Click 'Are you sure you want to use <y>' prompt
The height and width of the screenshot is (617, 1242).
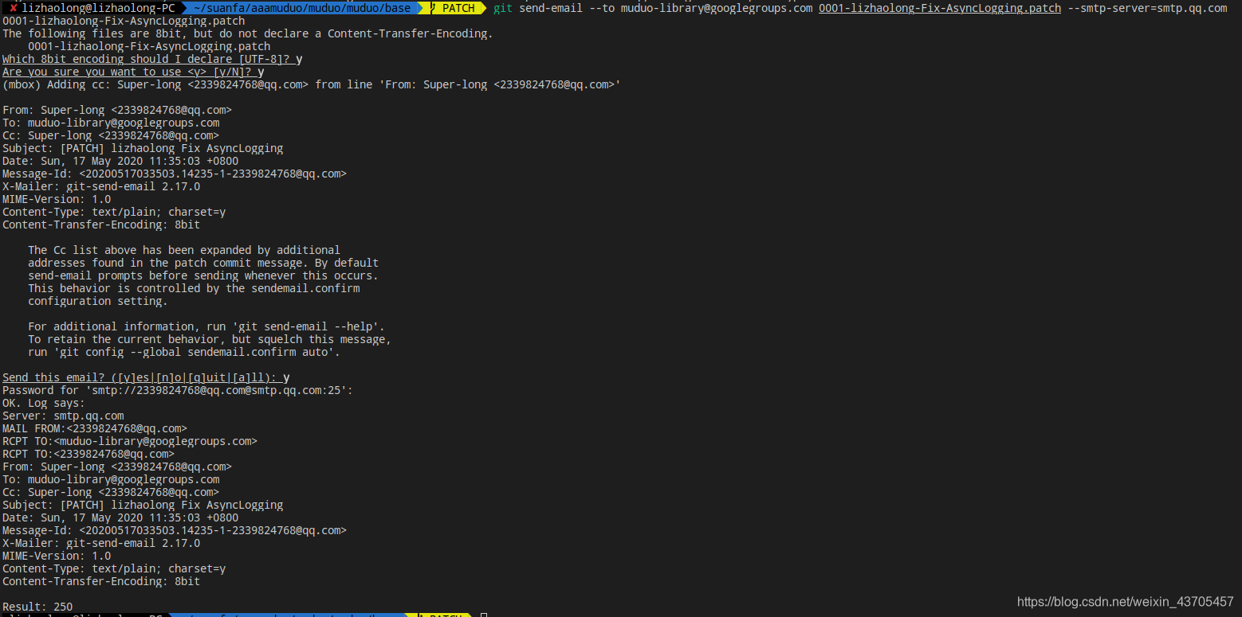pyautogui.click(x=133, y=72)
